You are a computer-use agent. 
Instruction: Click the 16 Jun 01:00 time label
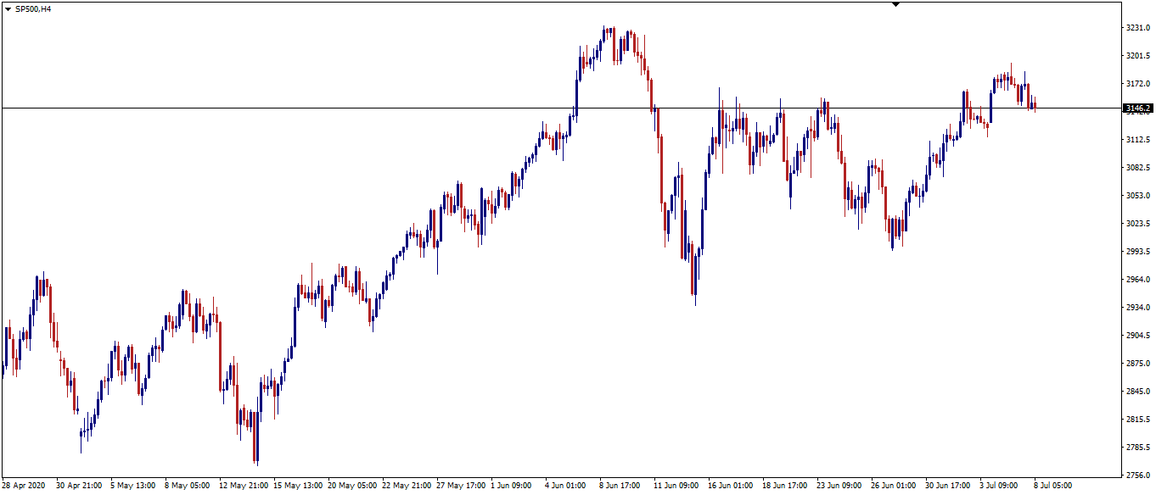(x=732, y=487)
